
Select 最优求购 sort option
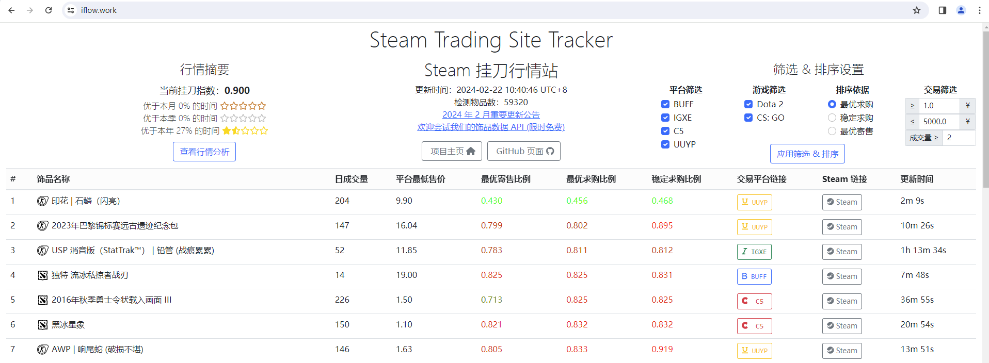(x=832, y=104)
